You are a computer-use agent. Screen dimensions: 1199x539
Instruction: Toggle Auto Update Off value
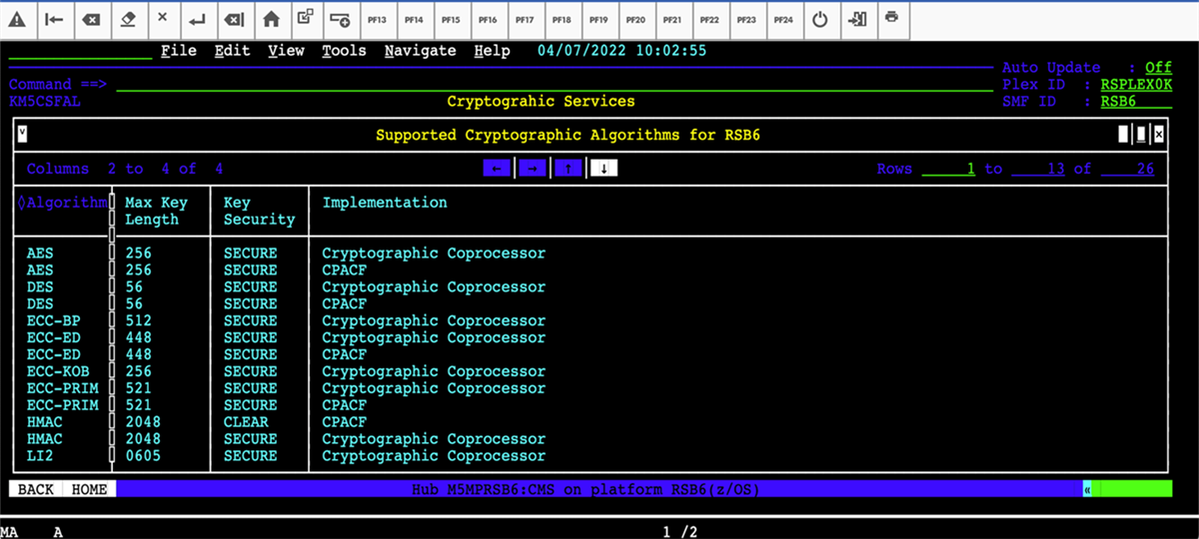coord(1158,68)
